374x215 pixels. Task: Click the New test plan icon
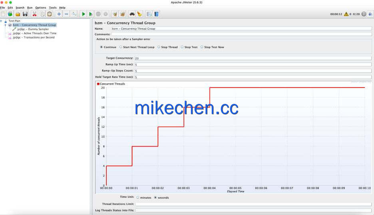pos(3,14)
